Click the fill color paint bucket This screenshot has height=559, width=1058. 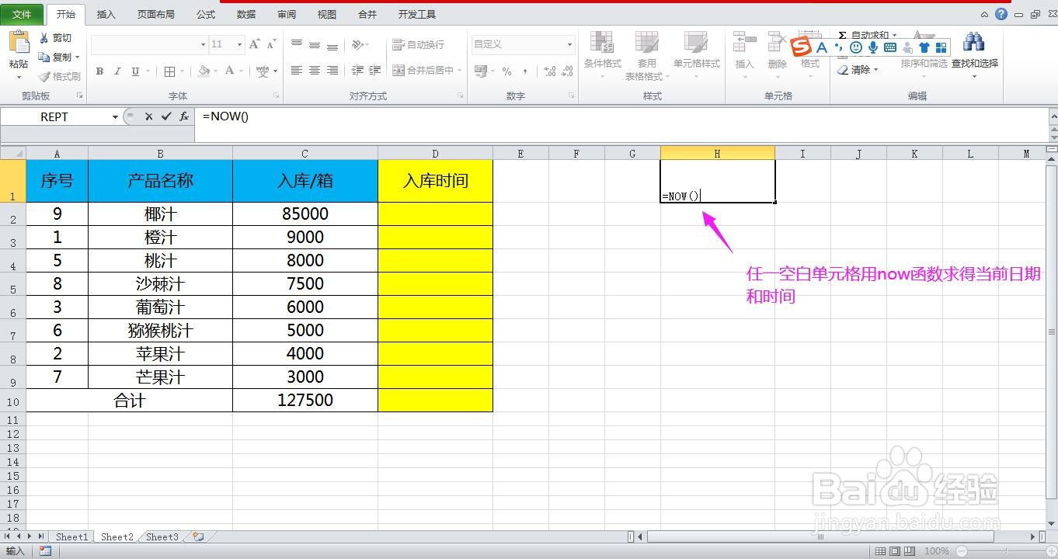coord(204,71)
